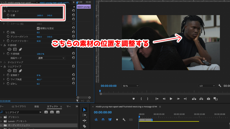
Task: Click the リニアワイプ effects search field
Action: coord(21,112)
